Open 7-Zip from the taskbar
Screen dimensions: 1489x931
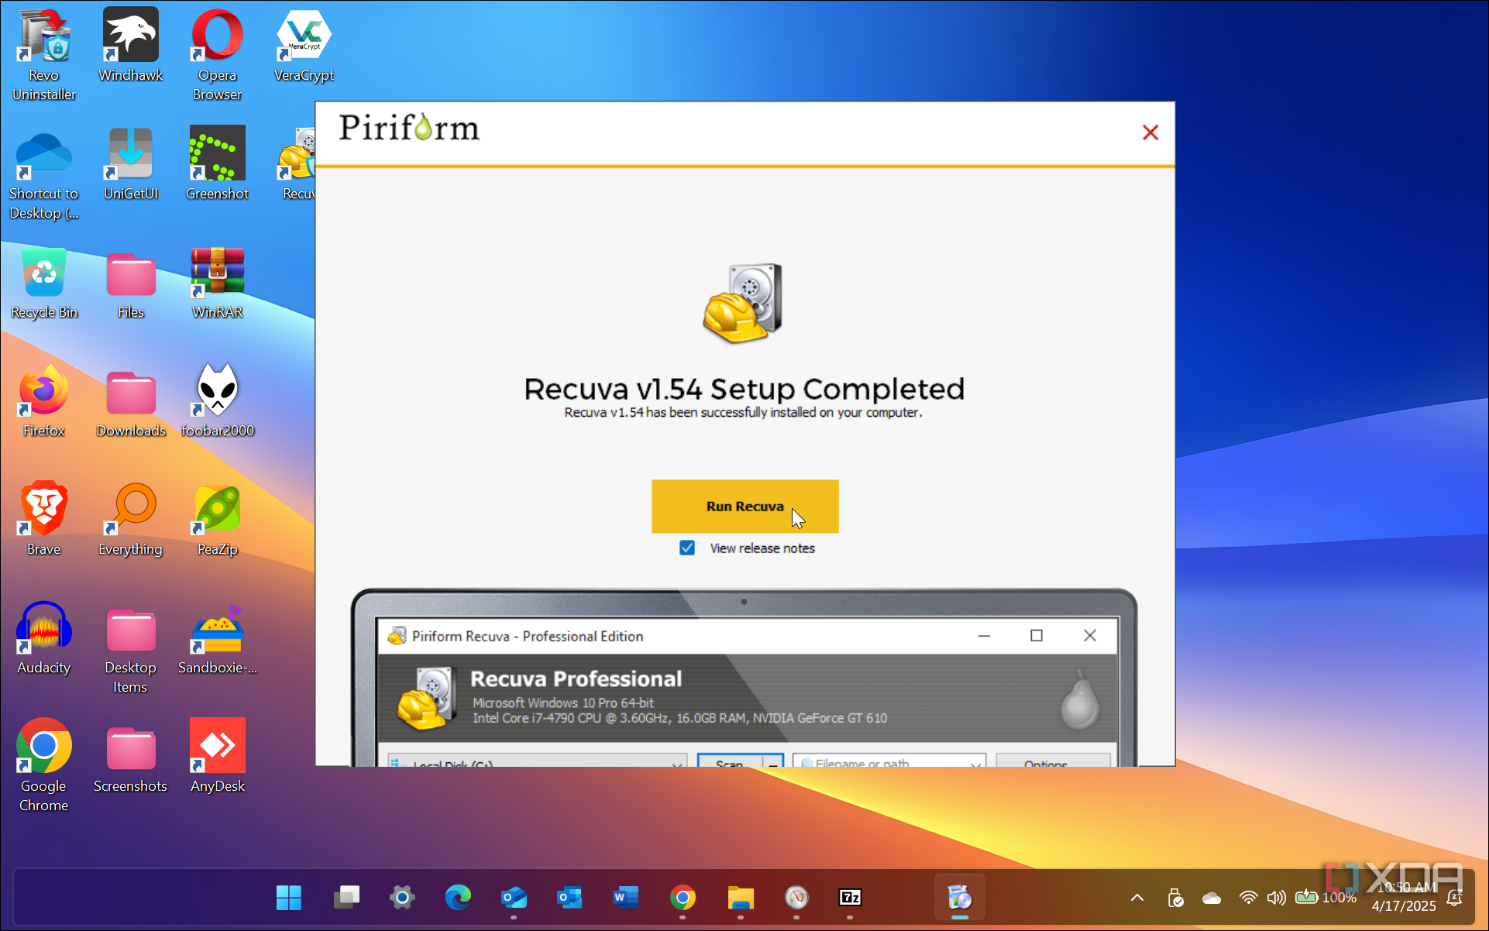[850, 898]
